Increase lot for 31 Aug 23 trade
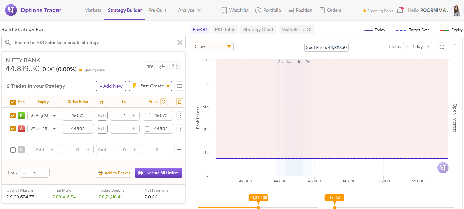The width and height of the screenshot is (464, 209). 133,116
